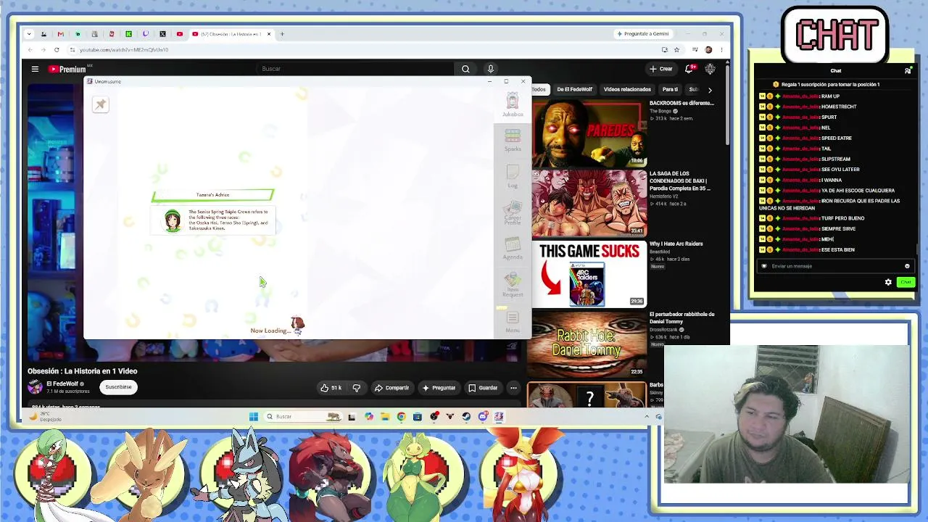Open site information in address bar
This screenshot has height=522, width=928.
pos(72,50)
